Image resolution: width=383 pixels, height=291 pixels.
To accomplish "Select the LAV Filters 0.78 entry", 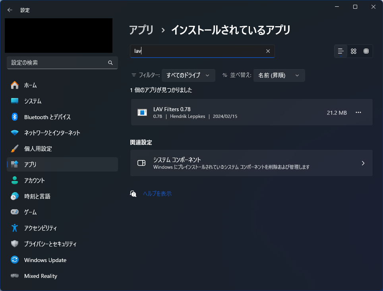I will [x=252, y=112].
